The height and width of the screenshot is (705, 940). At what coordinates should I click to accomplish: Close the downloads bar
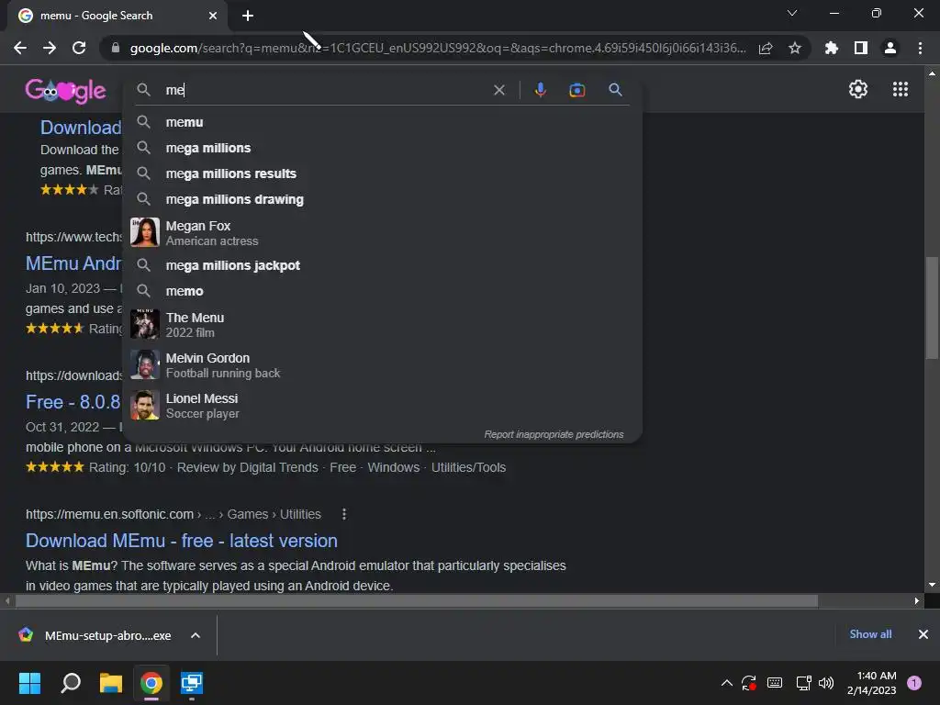point(923,634)
